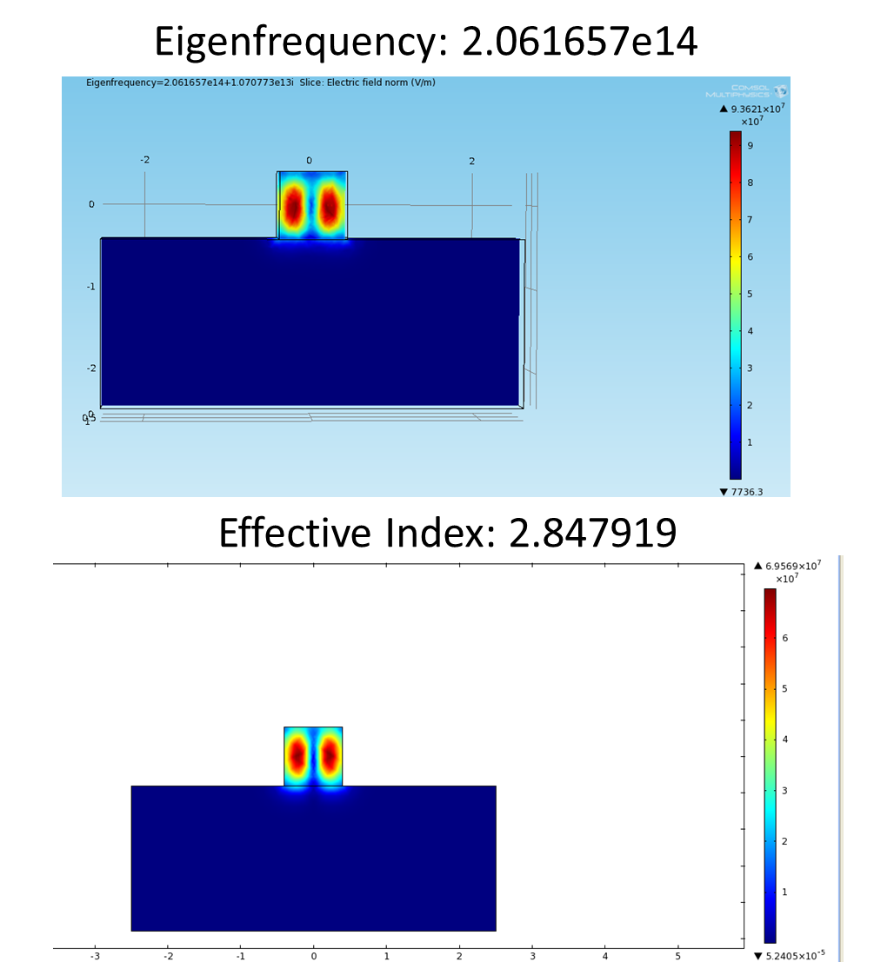Viewport: 874px width, 962px height.
Task: Click the upper plot's Eigenfrequency header line
Action: [x=261, y=83]
